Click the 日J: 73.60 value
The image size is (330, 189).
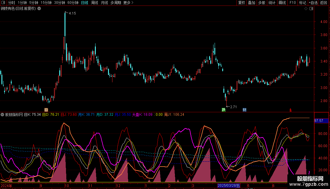pyautogui.click(x=69, y=115)
